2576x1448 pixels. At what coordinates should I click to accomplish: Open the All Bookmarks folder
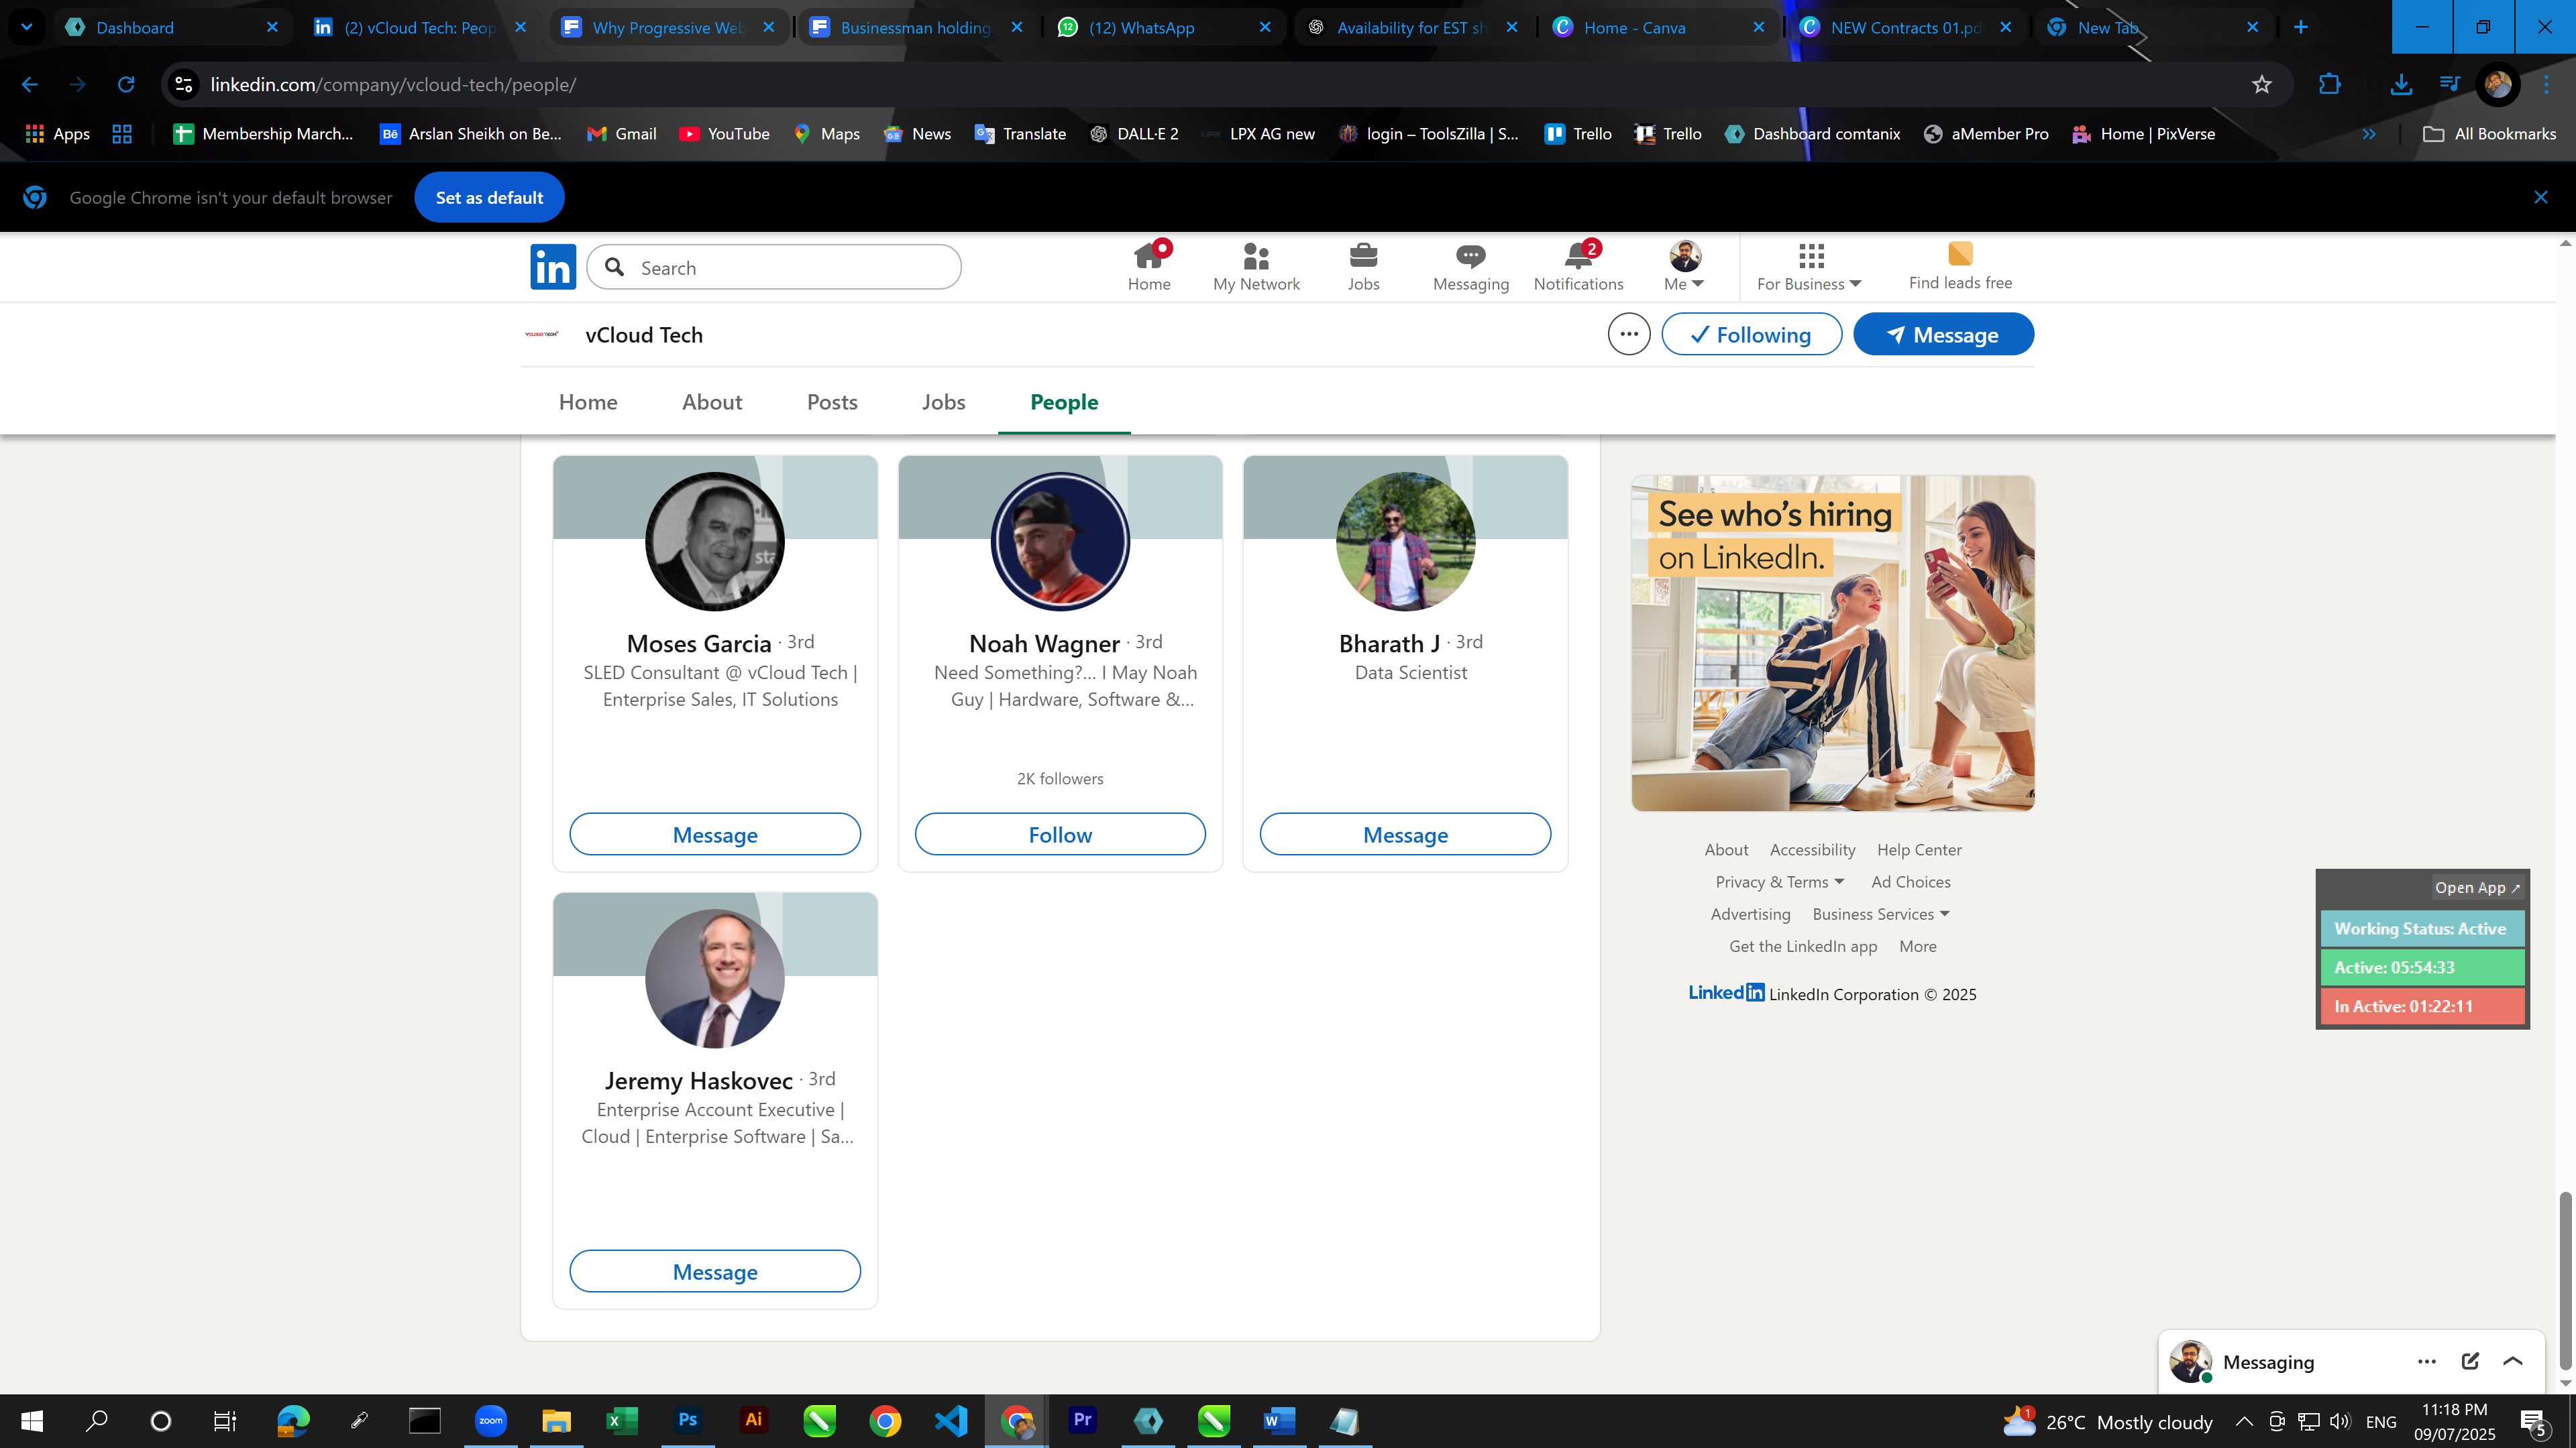2490,133
